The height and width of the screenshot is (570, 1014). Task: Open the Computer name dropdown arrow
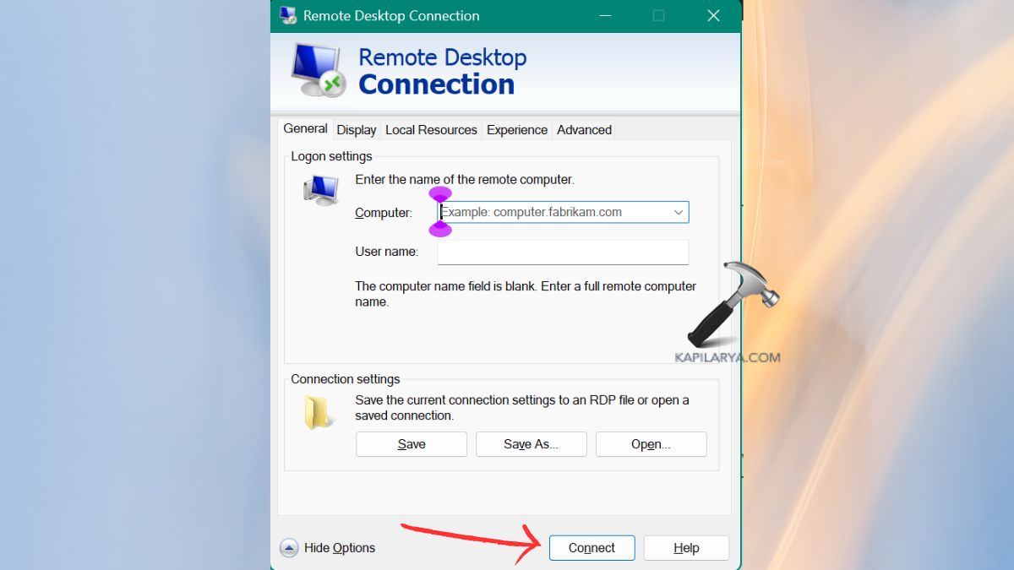pyautogui.click(x=679, y=212)
